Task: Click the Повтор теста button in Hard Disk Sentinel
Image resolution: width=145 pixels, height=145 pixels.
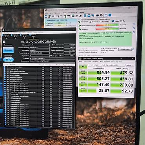Action: pos(125,49)
